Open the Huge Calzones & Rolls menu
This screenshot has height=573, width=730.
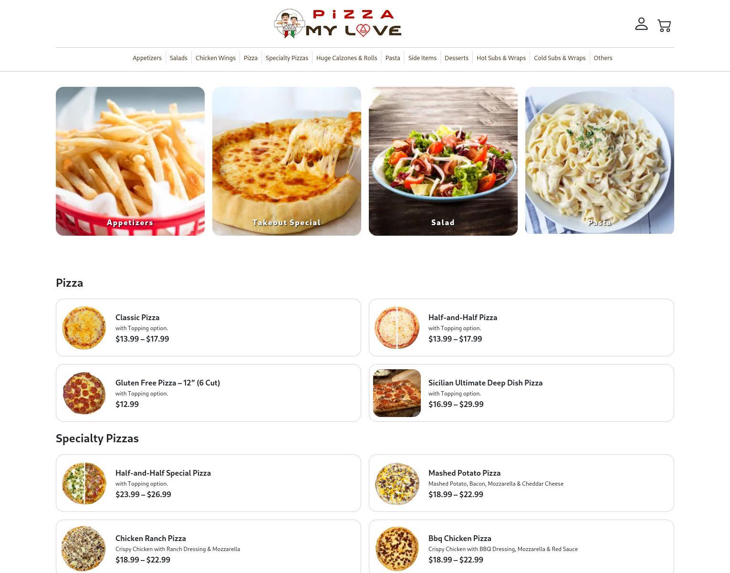(x=347, y=58)
